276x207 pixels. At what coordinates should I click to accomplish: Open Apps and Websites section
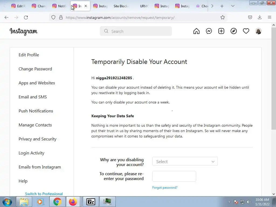pyautogui.click(x=37, y=83)
